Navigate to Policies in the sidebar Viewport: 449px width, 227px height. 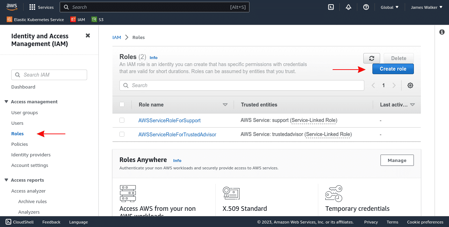(19, 144)
